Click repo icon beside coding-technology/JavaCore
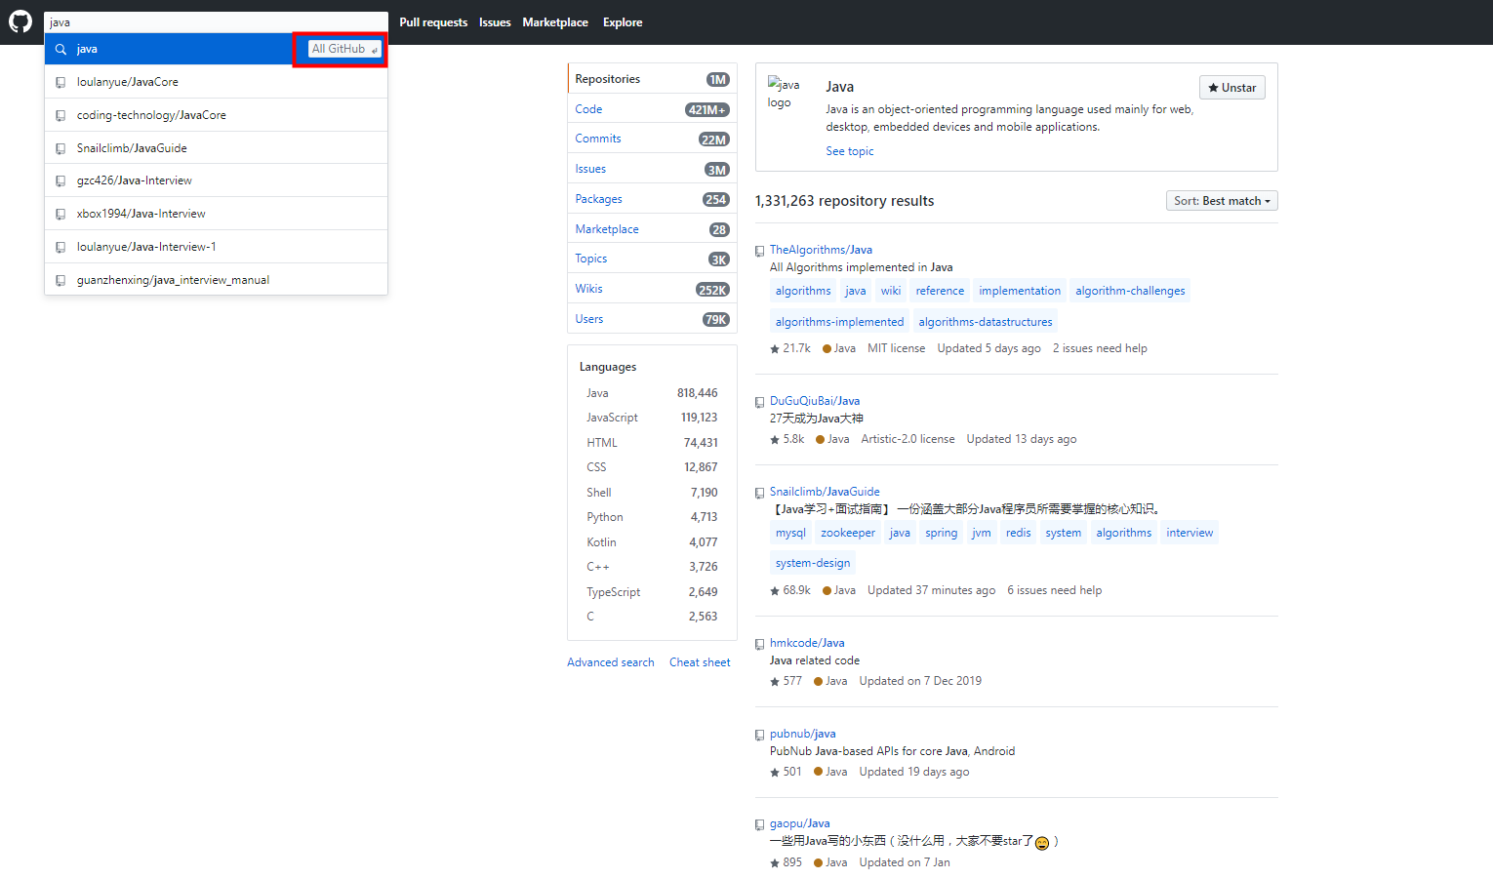 click(x=61, y=115)
